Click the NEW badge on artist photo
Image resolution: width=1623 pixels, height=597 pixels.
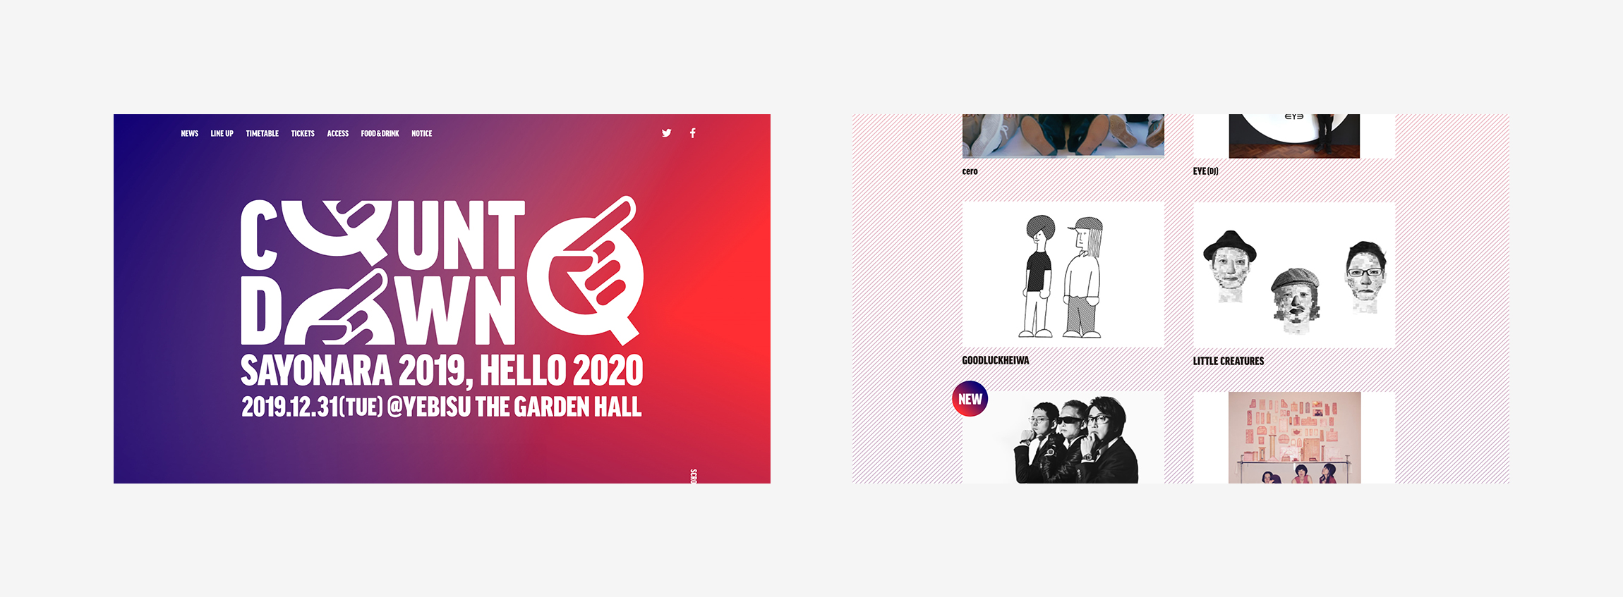point(970,399)
